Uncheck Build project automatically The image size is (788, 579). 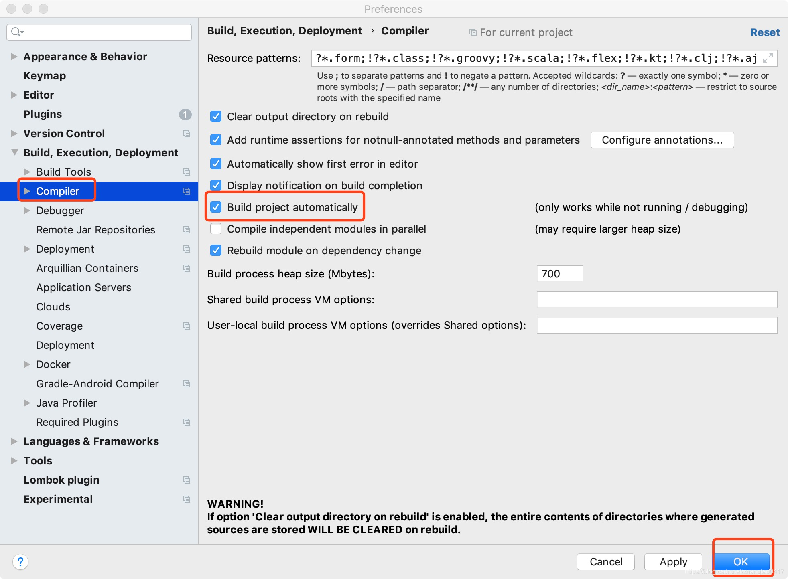(x=216, y=207)
